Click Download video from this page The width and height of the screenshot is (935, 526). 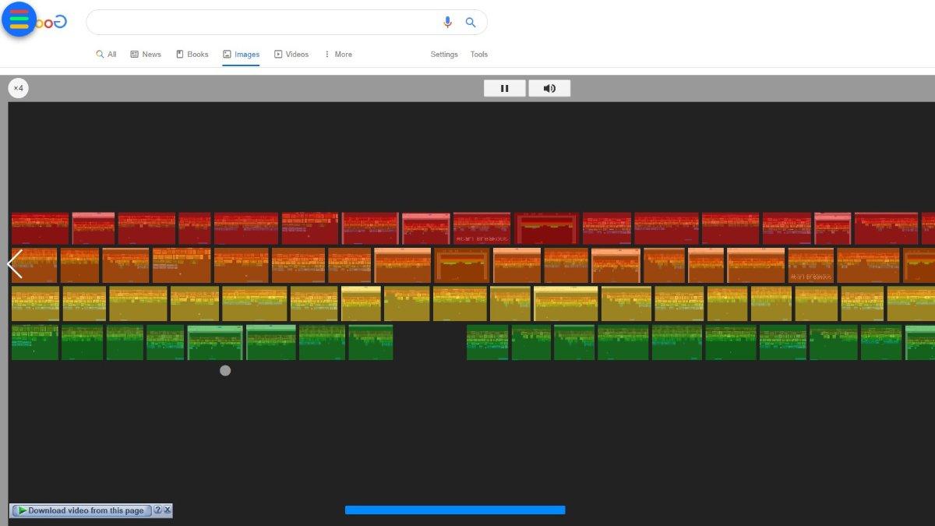(x=82, y=510)
